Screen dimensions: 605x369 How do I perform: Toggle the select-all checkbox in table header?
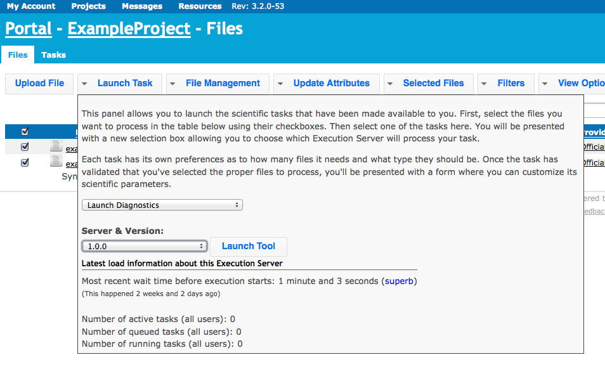click(x=25, y=131)
